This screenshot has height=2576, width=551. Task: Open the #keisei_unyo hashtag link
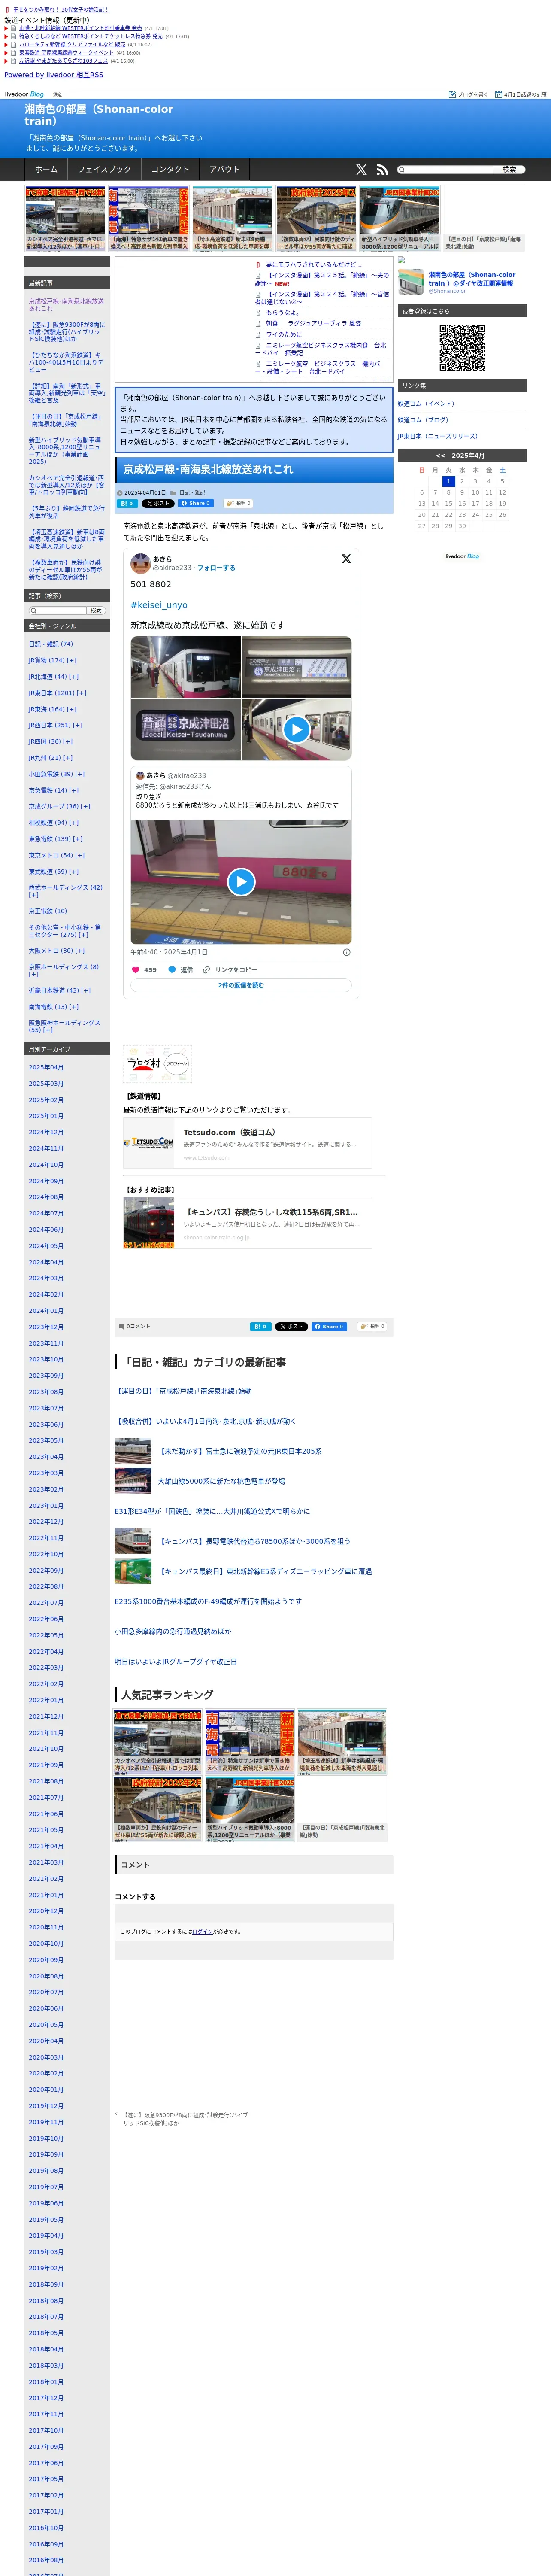pos(159,604)
